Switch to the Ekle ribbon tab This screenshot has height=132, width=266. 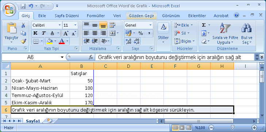pos(42,16)
